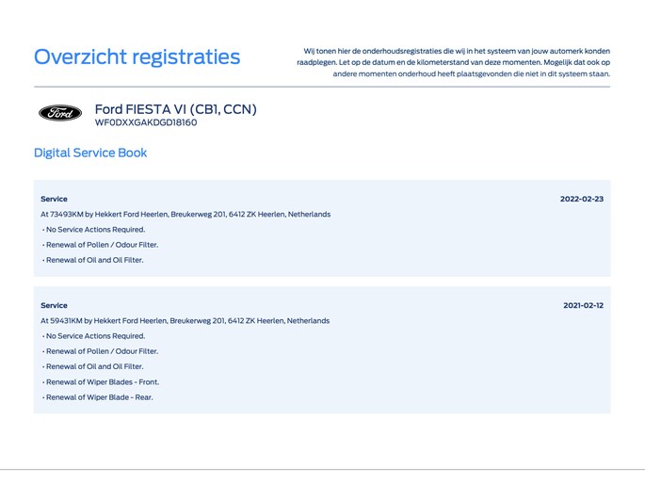
Task: Select the date 2022-02-23
Action: 581,199
